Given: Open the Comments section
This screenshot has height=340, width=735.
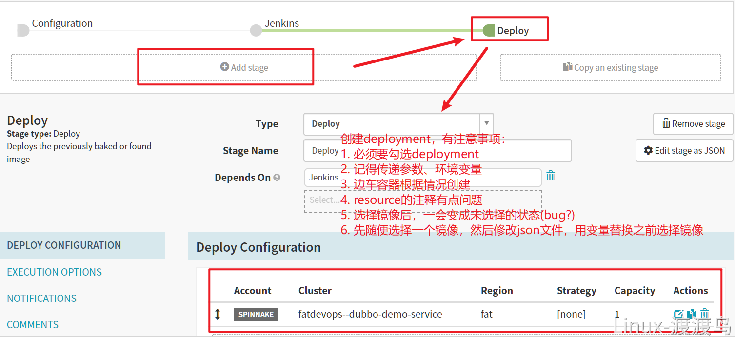Looking at the screenshot, I should (33, 324).
